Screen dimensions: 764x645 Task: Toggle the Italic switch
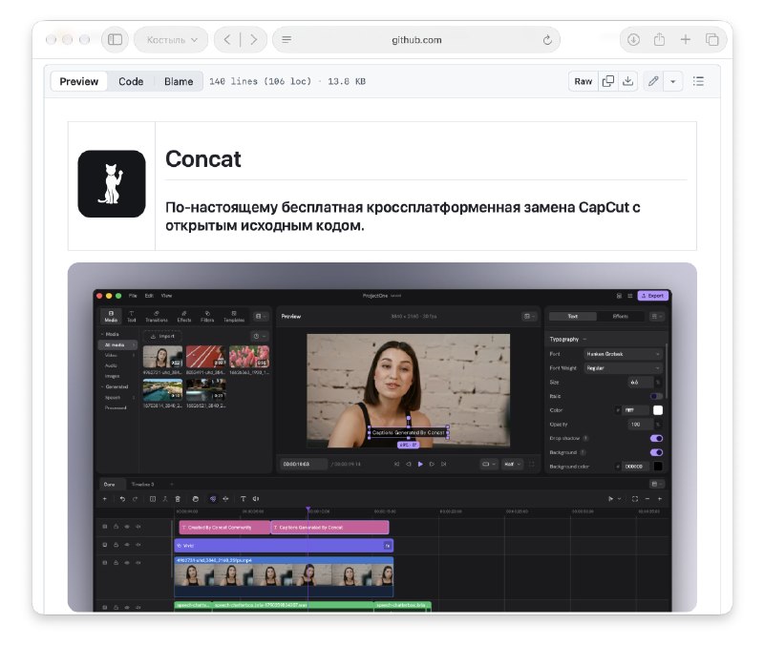(x=656, y=396)
